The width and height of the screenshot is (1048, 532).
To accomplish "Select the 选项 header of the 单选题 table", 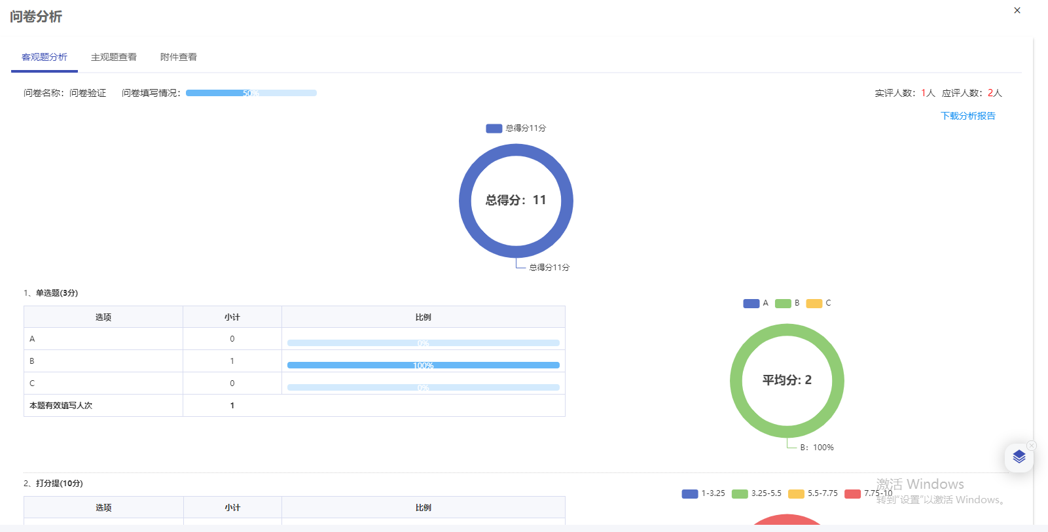I will point(103,317).
